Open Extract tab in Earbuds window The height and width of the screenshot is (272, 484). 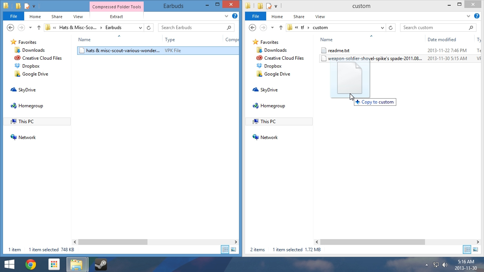[116, 17]
